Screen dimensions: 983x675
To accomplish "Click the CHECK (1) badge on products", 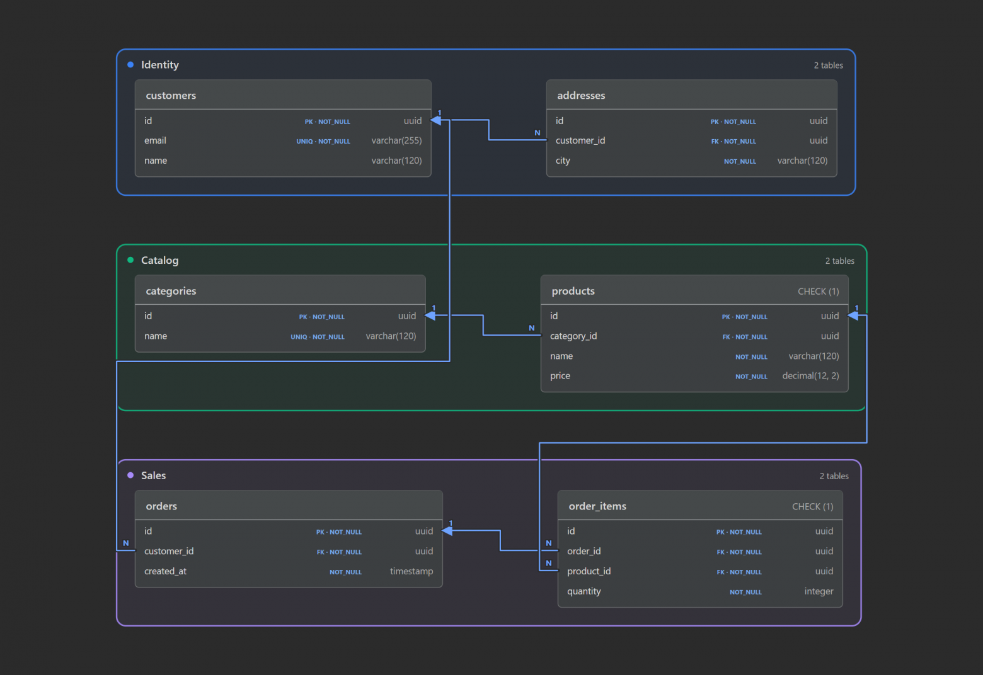I will (818, 291).
